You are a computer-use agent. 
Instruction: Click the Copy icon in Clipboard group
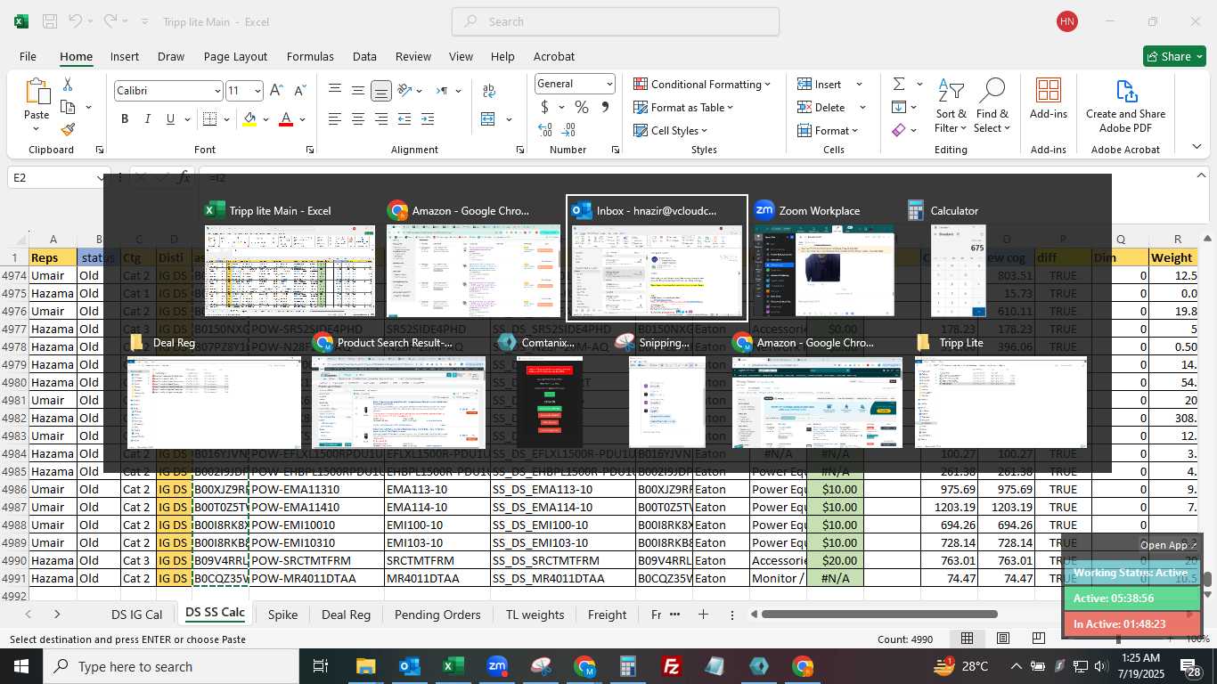(x=68, y=107)
